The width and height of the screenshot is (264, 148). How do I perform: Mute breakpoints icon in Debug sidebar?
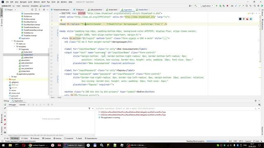point(5,128)
